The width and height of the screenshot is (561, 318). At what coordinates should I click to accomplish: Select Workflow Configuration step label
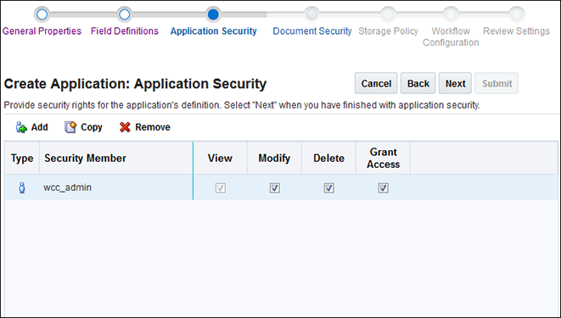click(x=451, y=36)
